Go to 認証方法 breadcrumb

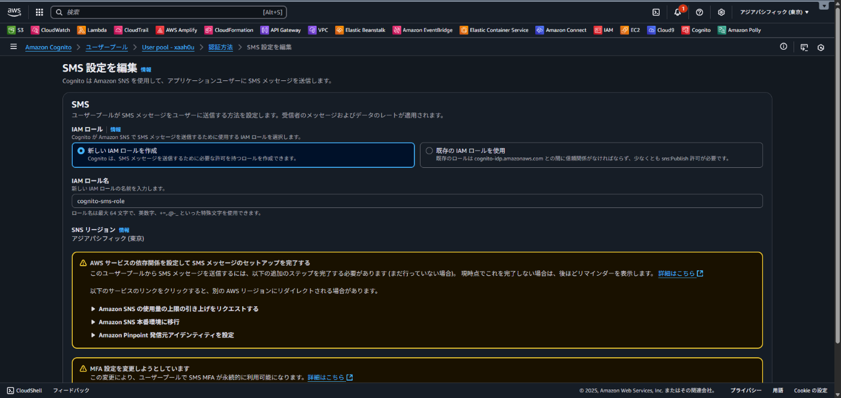[220, 47]
